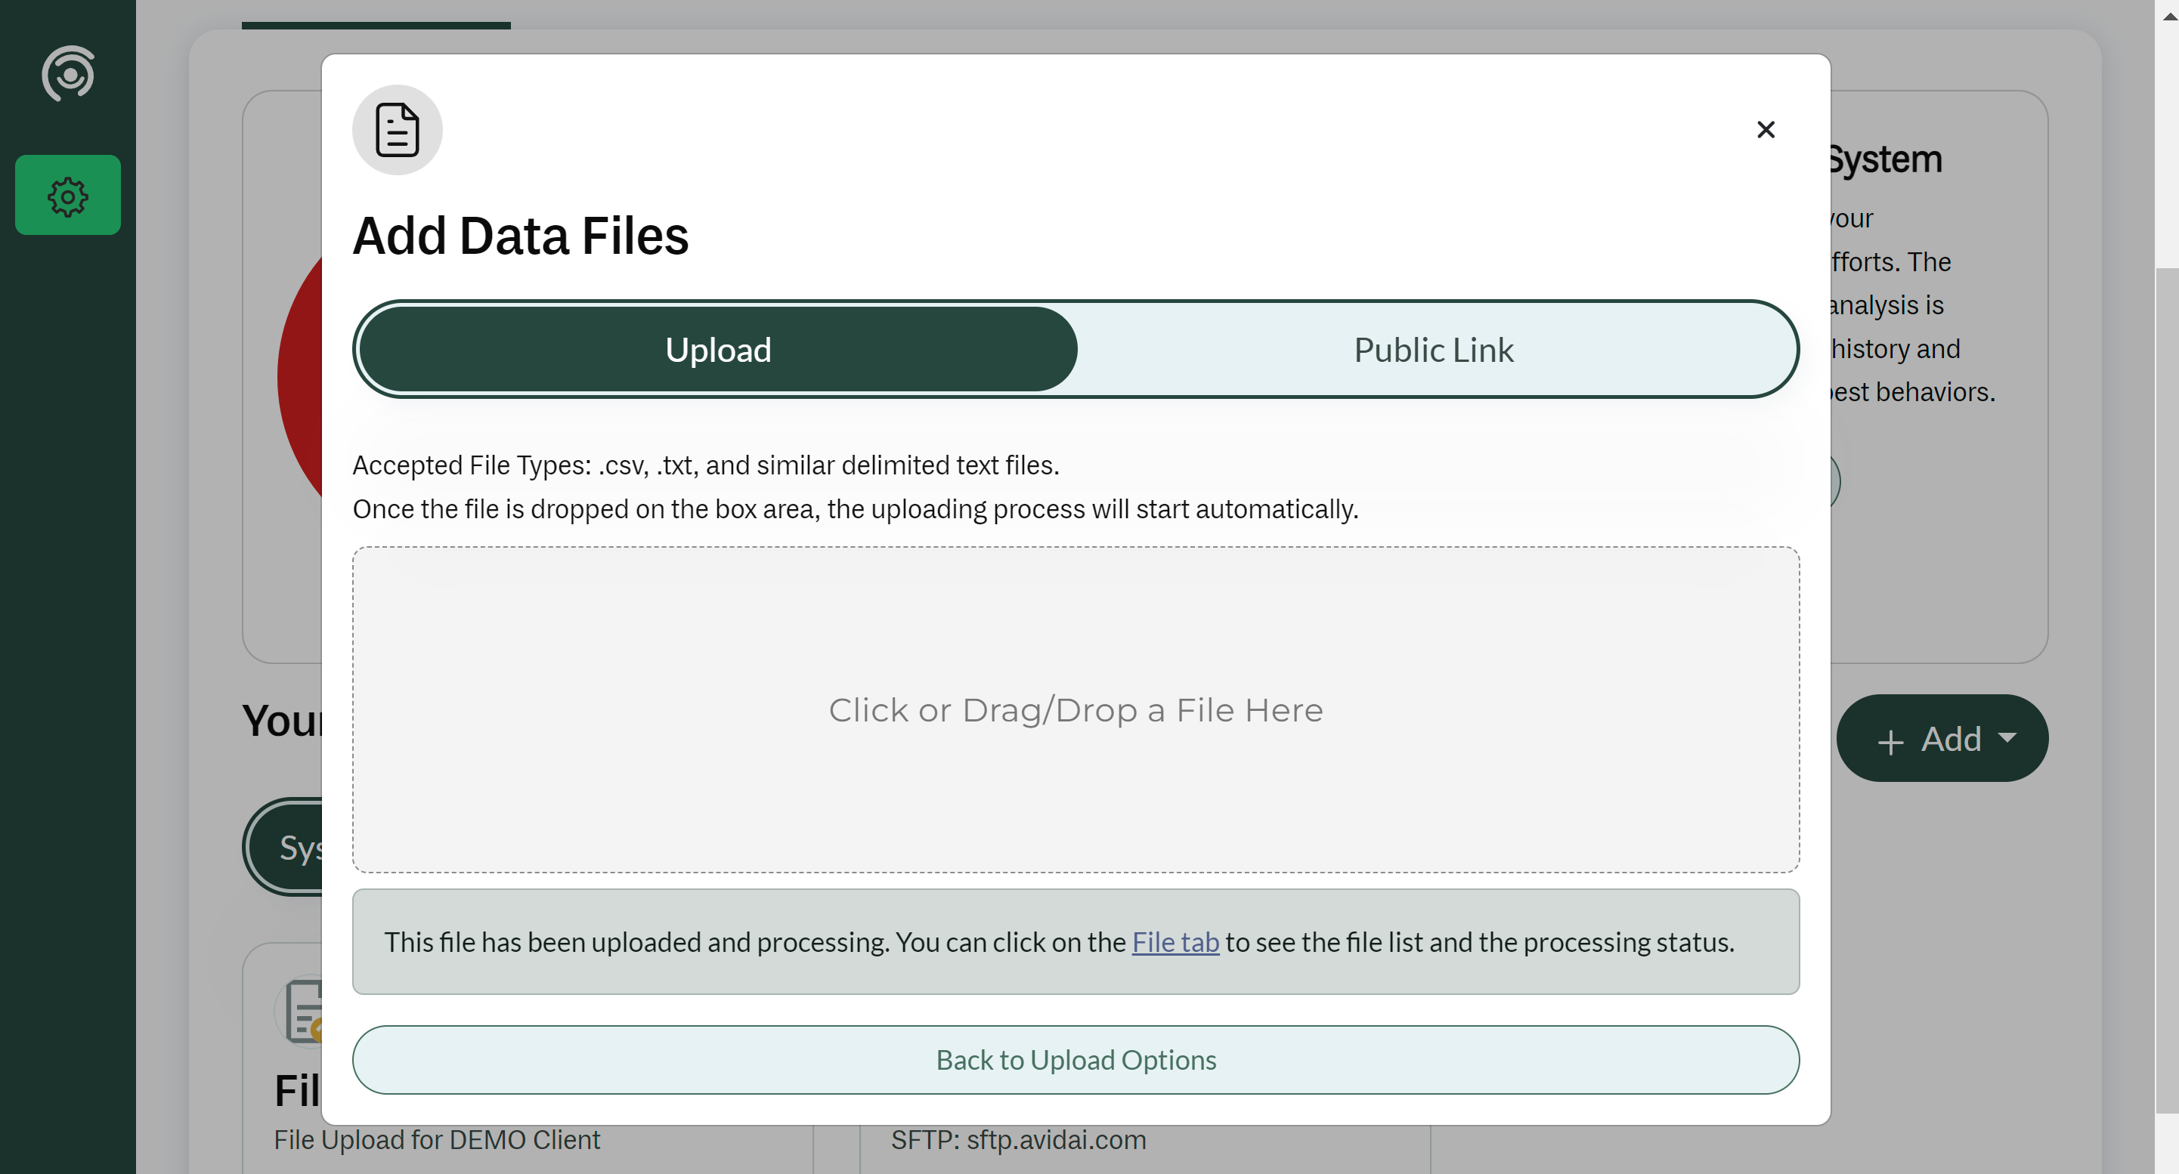Open the Add dropdown button
The image size is (2179, 1174).
point(1942,739)
